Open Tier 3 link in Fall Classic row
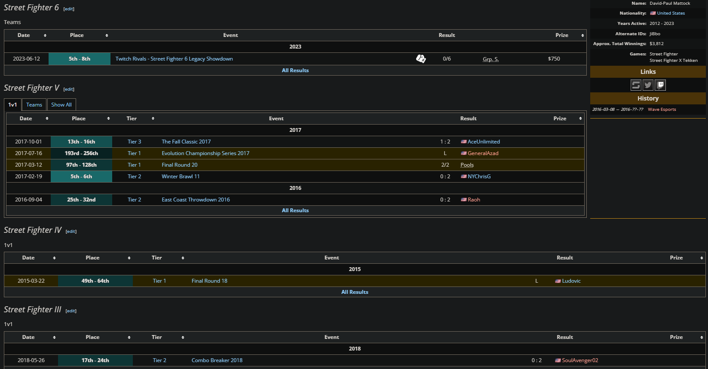 click(x=134, y=142)
